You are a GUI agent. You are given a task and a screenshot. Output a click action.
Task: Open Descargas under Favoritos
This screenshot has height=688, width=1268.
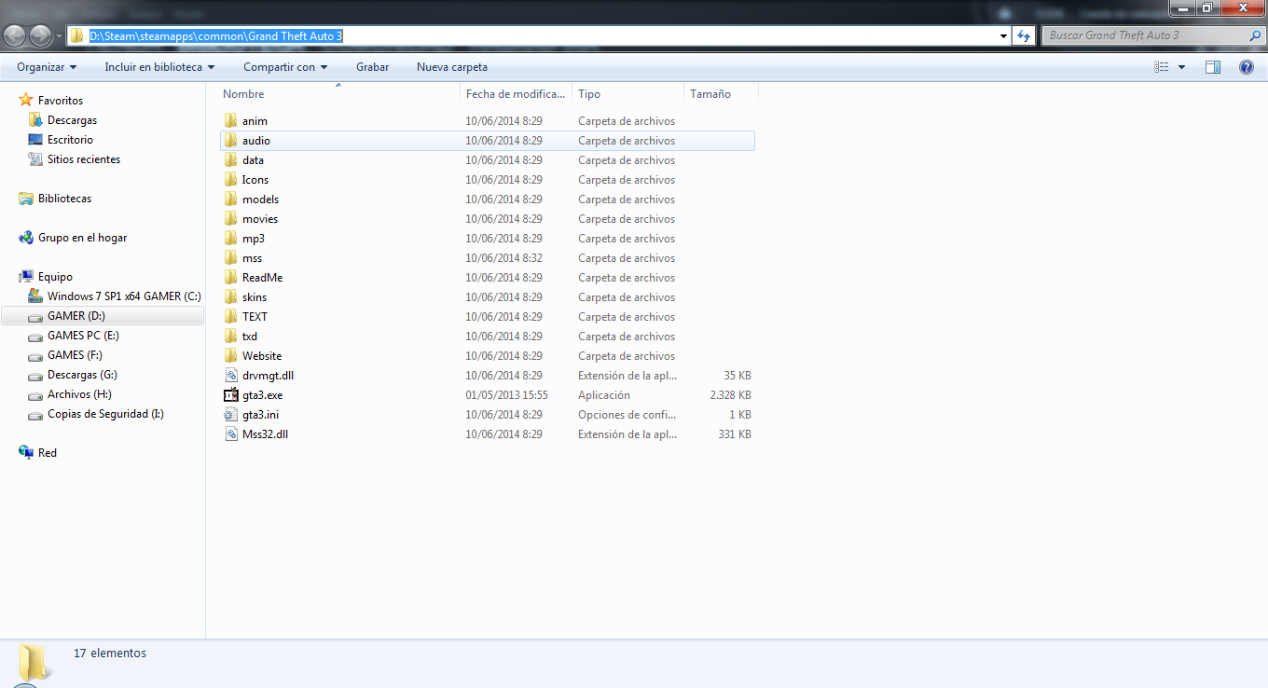(x=72, y=120)
